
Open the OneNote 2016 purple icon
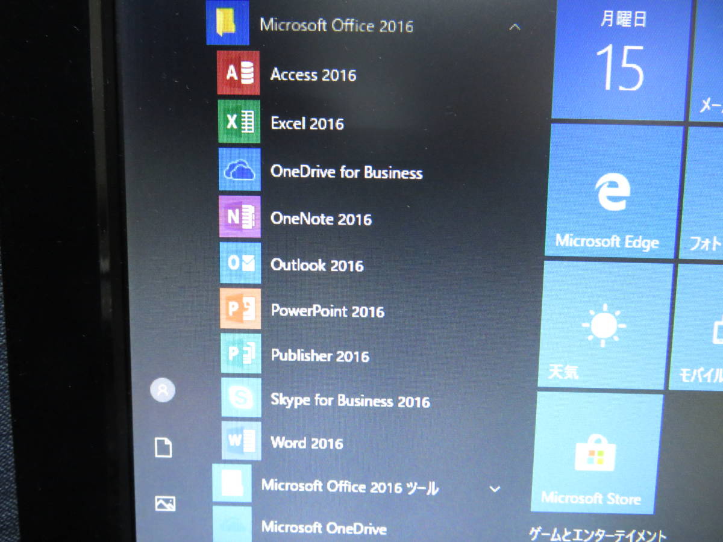(x=240, y=217)
